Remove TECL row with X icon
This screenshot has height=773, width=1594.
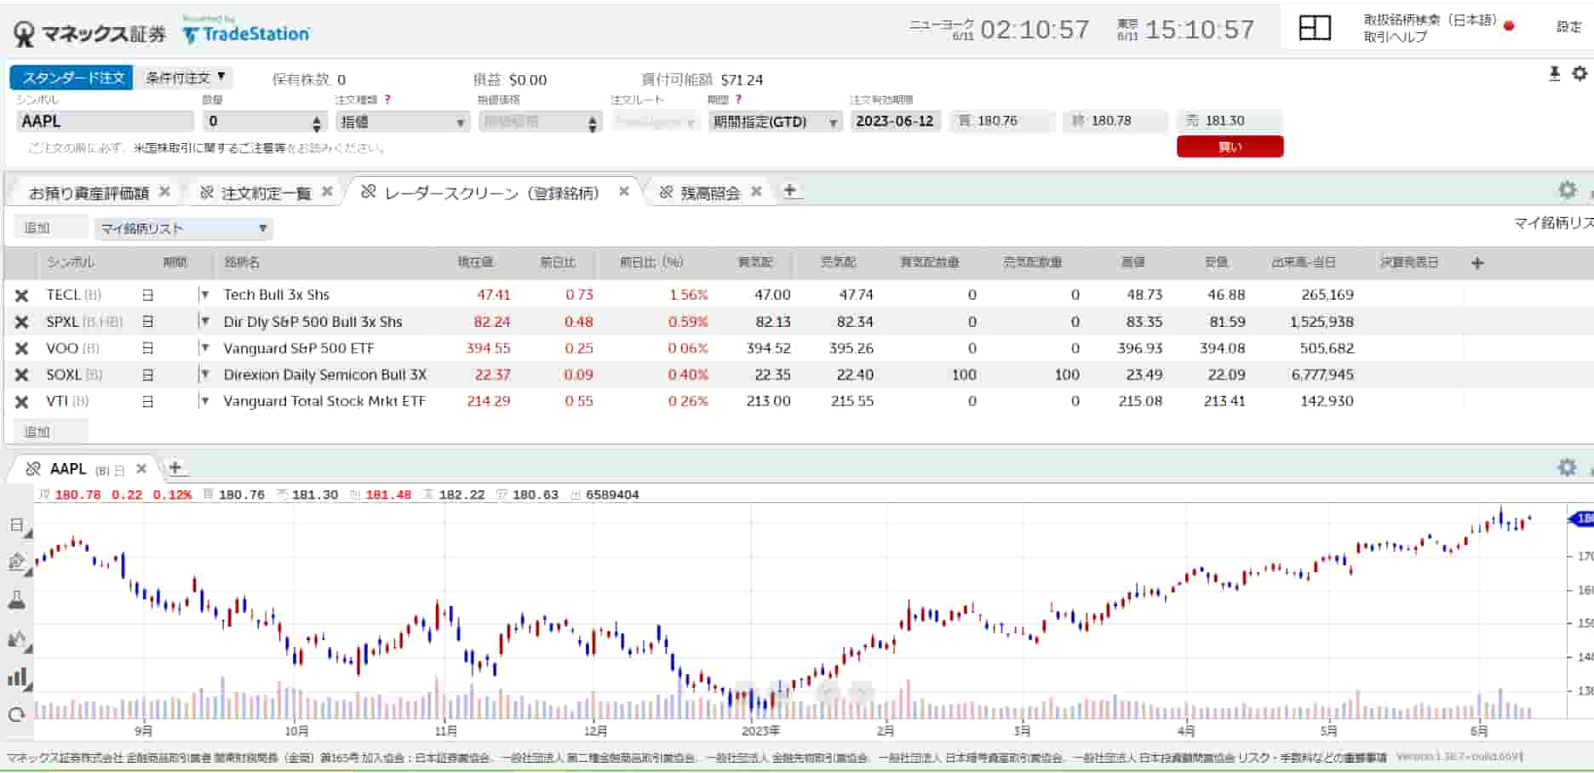pos(22,295)
